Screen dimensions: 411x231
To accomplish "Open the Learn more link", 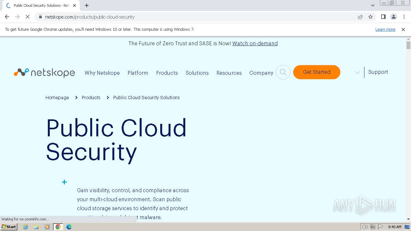I will pyautogui.click(x=385, y=30).
